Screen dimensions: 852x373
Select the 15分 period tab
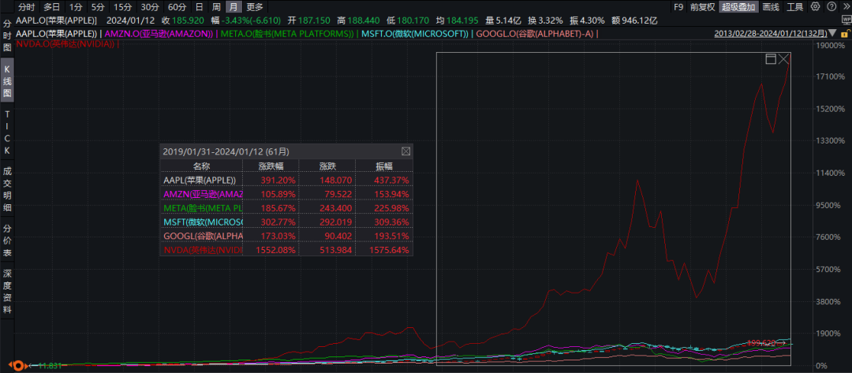pos(121,7)
